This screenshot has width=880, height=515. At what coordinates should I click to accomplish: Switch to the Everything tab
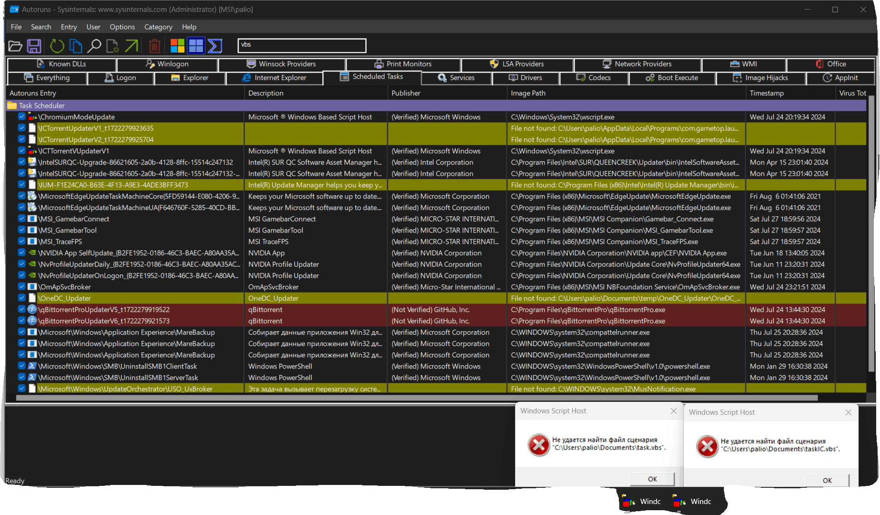pyautogui.click(x=47, y=78)
